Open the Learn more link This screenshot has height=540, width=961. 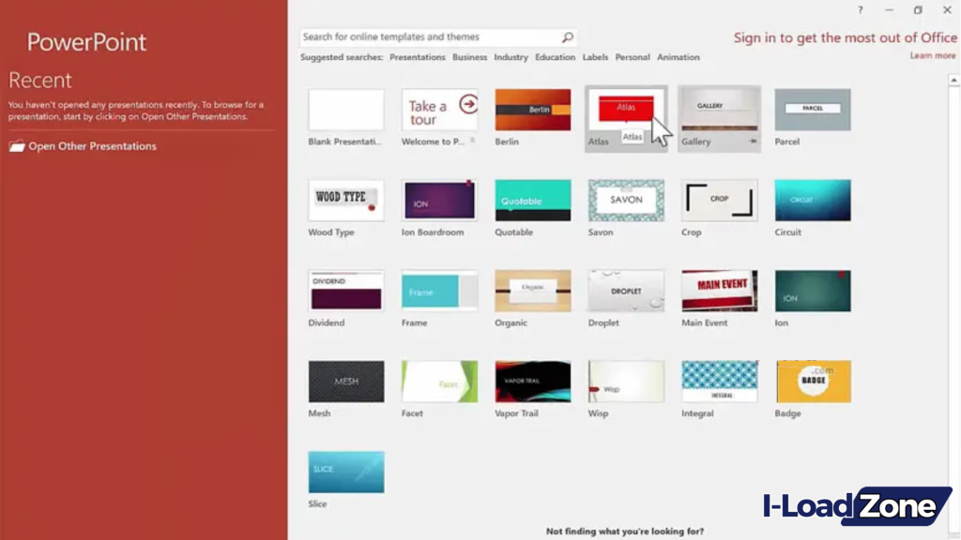pos(932,55)
